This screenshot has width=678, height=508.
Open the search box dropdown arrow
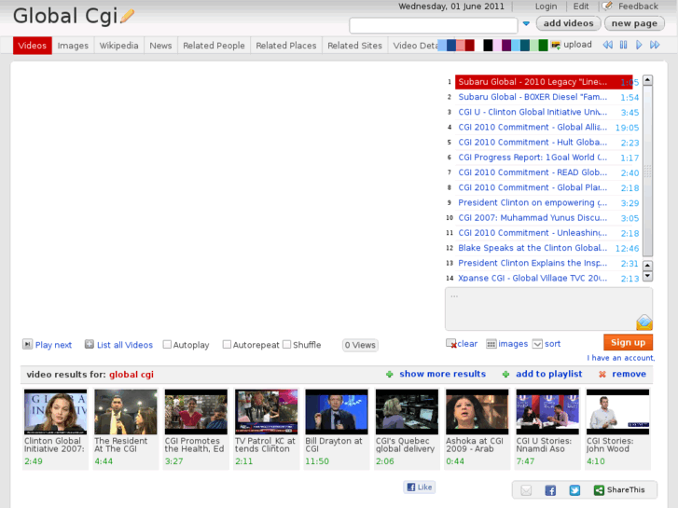[526, 24]
